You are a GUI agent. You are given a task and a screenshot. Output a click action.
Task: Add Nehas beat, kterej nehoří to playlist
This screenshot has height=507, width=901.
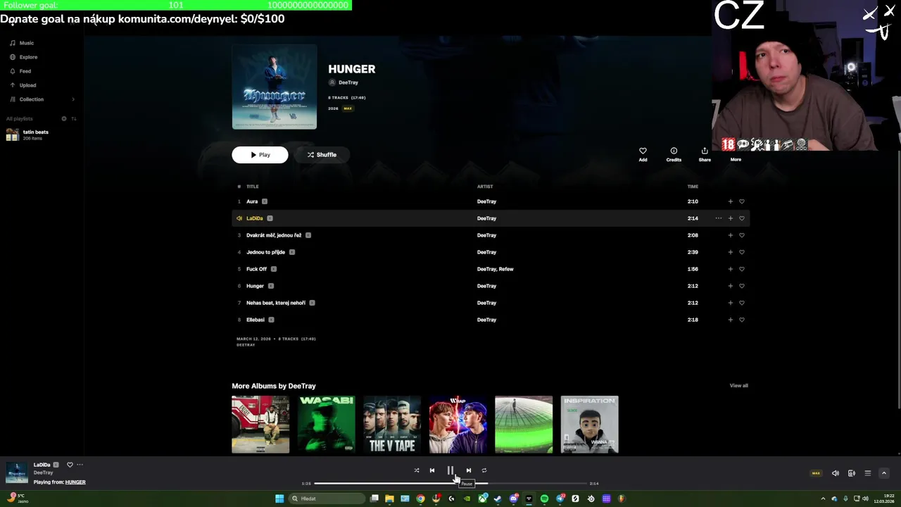[730, 303]
